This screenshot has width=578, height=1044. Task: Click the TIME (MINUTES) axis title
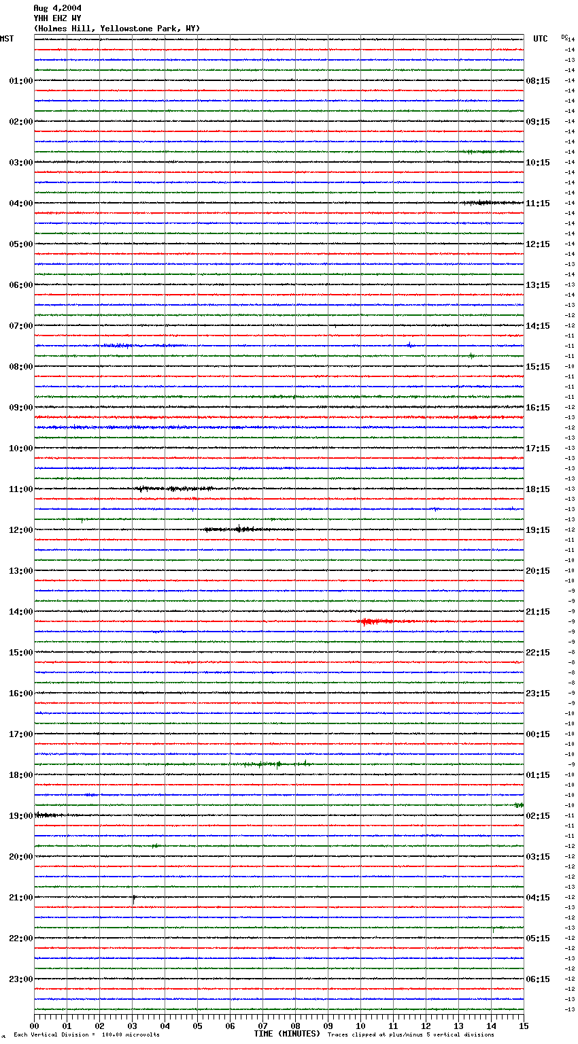point(287,1034)
